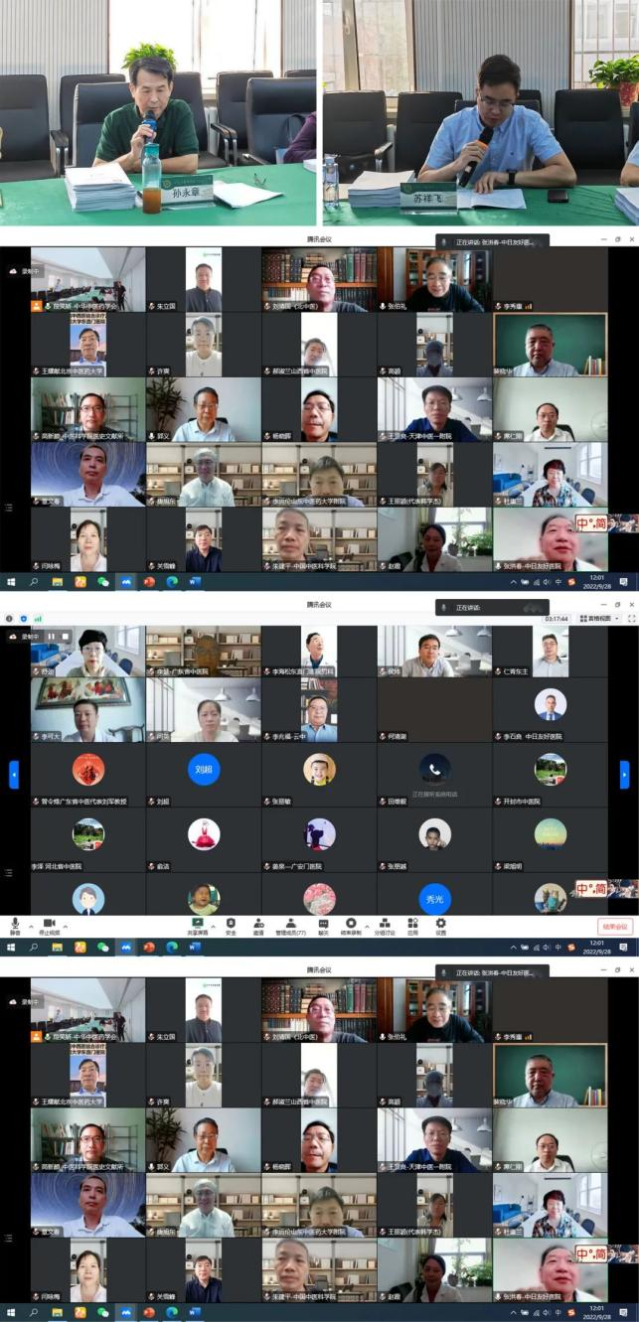
Task: Select the blue 刘超 participant avatar tile
Action: [x=204, y=769]
